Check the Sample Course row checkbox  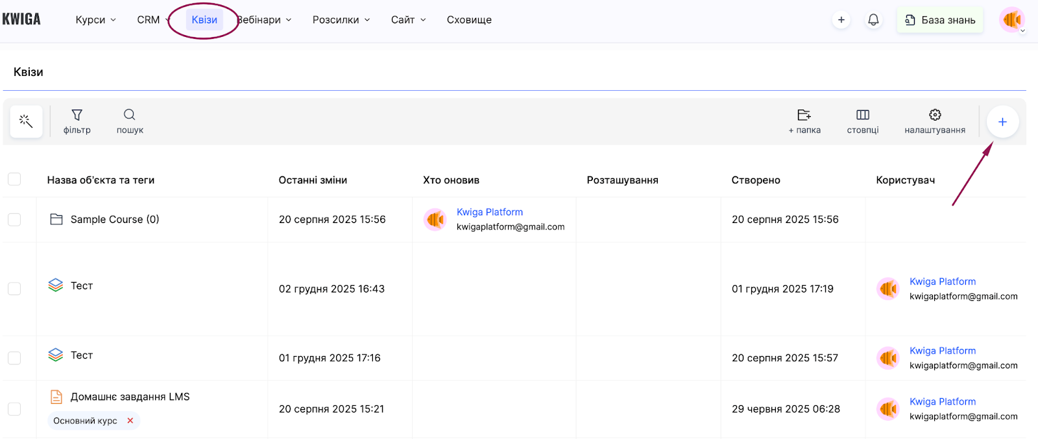tap(14, 220)
